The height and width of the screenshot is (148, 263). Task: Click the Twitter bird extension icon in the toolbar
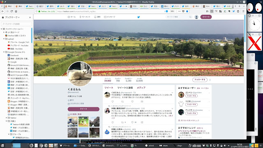pyautogui.click(x=234, y=11)
